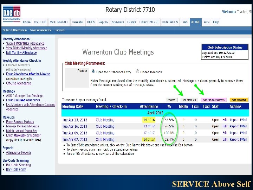Switch to the Calendar tab

(77, 22)
